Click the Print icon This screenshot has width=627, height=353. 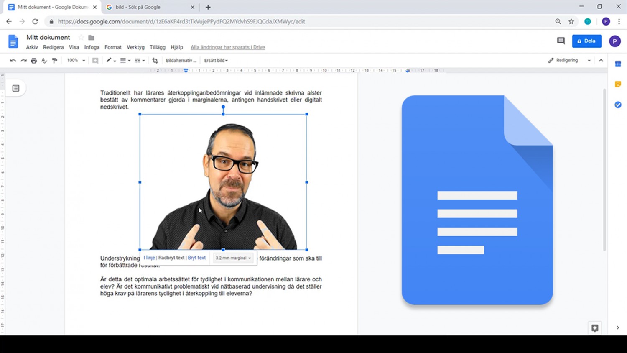34,60
